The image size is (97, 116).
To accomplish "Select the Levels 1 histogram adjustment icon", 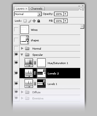I will (29, 84).
